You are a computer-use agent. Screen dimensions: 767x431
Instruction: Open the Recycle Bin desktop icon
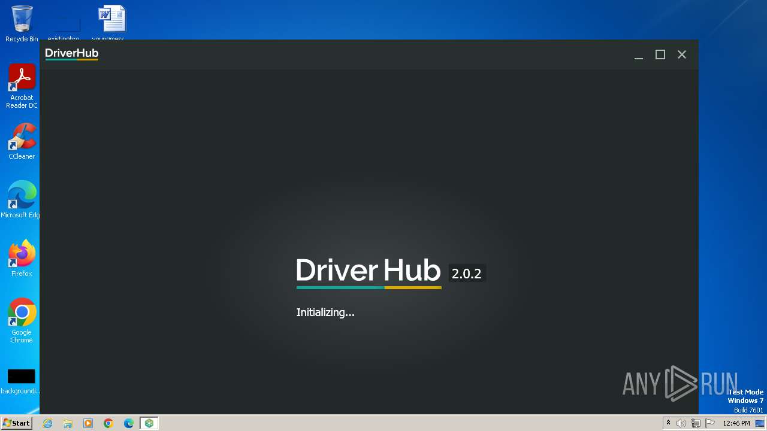[22, 24]
